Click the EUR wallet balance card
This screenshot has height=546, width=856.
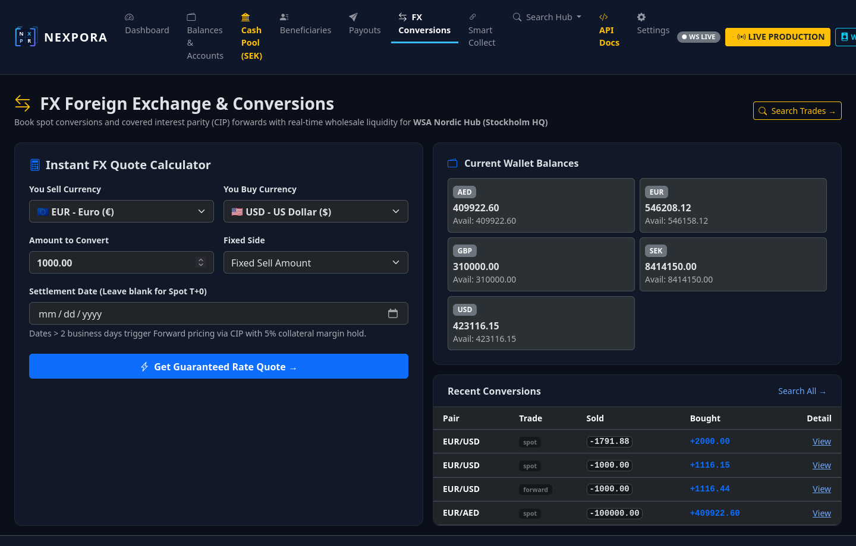733,205
